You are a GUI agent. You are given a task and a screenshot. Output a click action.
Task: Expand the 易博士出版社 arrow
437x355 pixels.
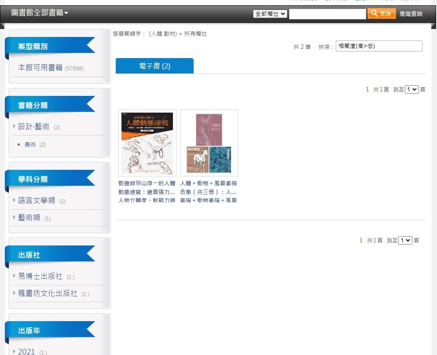coord(14,276)
